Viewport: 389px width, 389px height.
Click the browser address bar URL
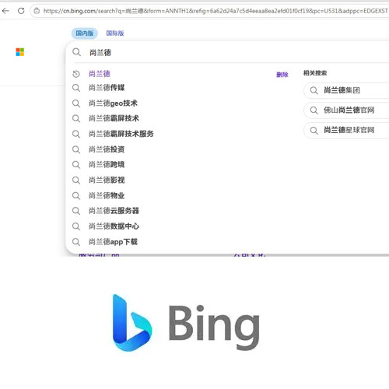pyautogui.click(x=216, y=11)
